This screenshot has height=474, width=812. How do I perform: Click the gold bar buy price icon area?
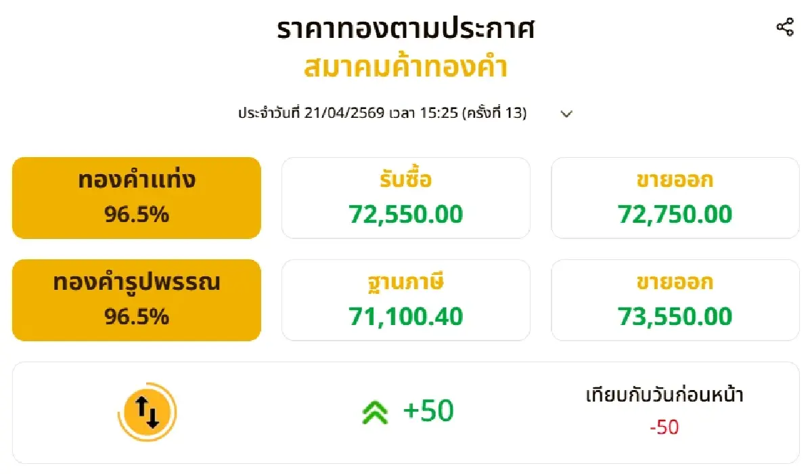coord(406,197)
